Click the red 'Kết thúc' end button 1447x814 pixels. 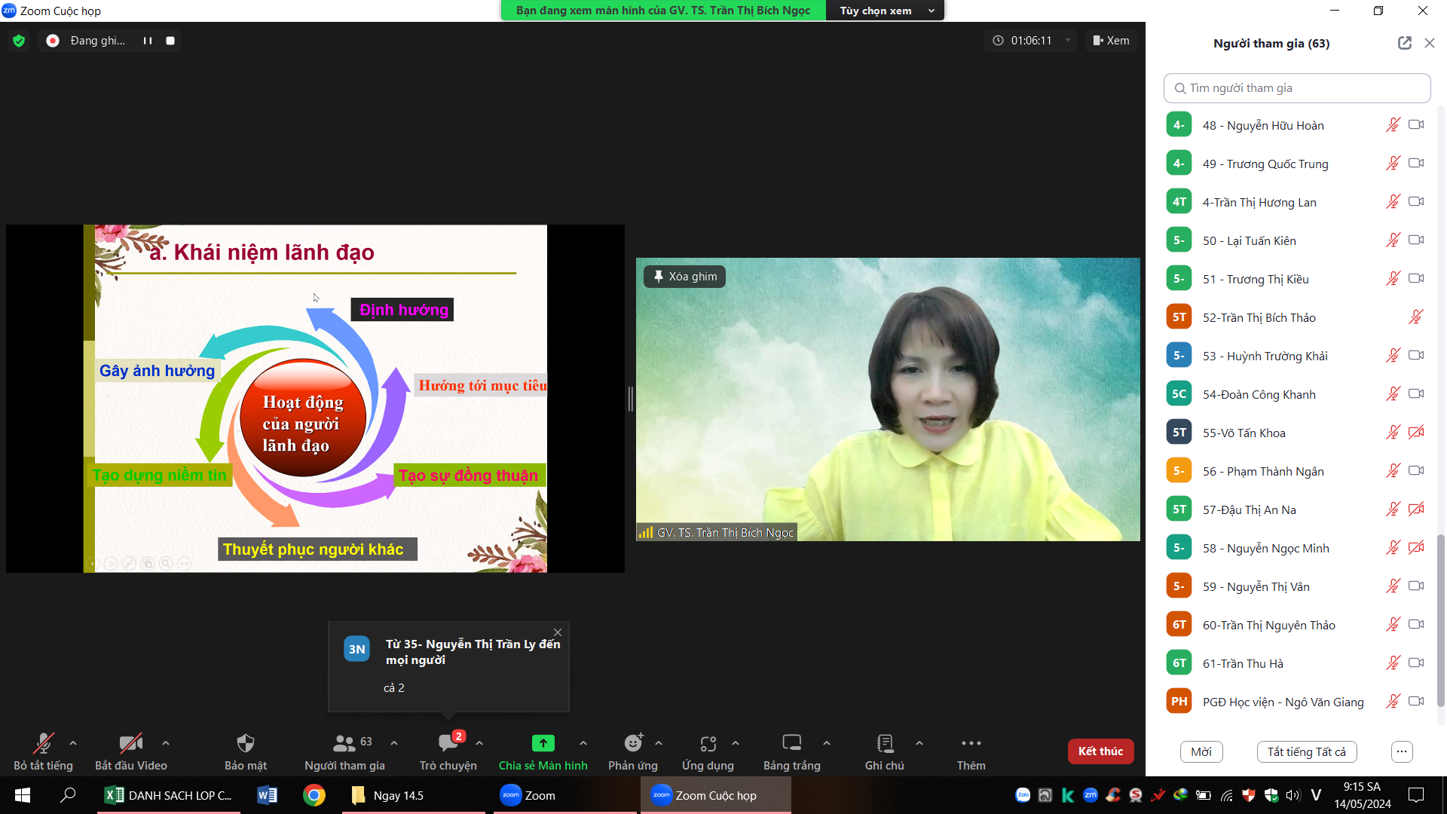pos(1100,751)
